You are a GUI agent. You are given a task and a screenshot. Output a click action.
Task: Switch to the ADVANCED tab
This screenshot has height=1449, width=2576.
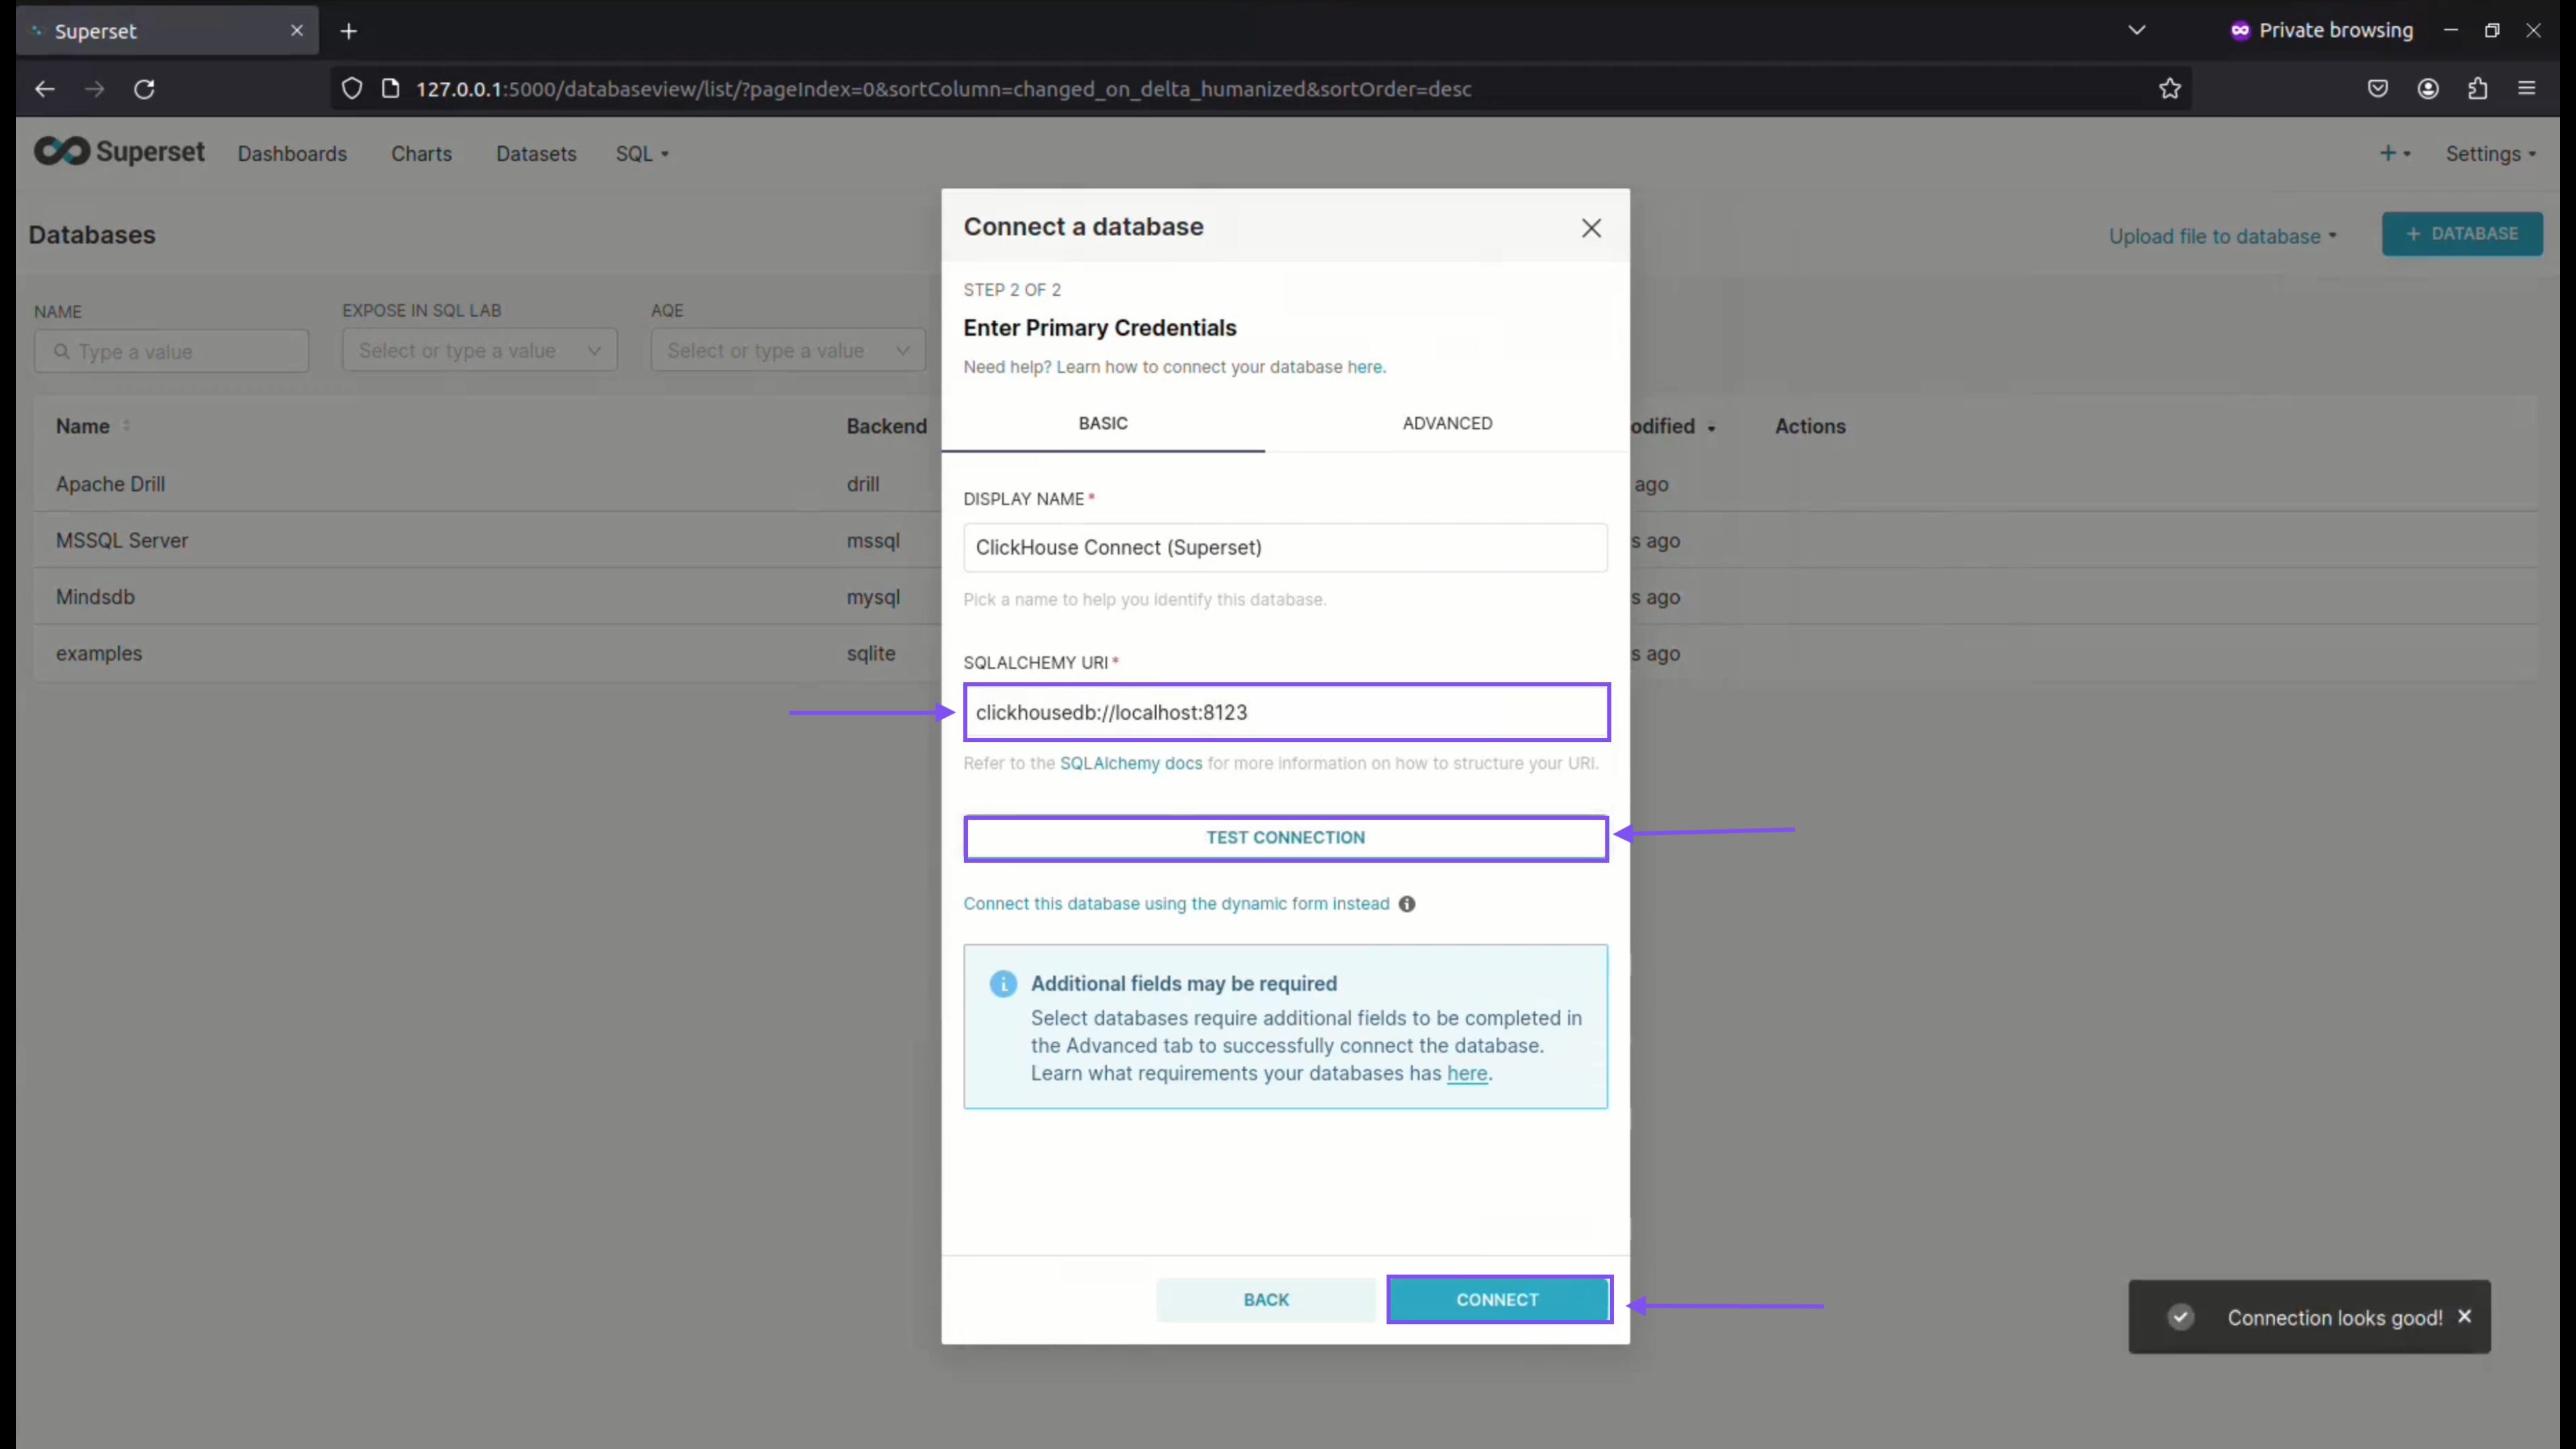[1447, 423]
